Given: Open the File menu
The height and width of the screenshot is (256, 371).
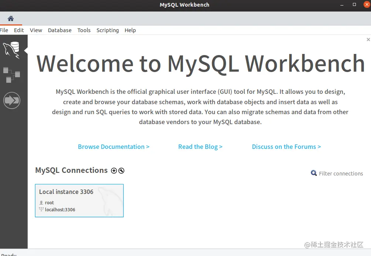Looking at the screenshot, I should point(4,30).
